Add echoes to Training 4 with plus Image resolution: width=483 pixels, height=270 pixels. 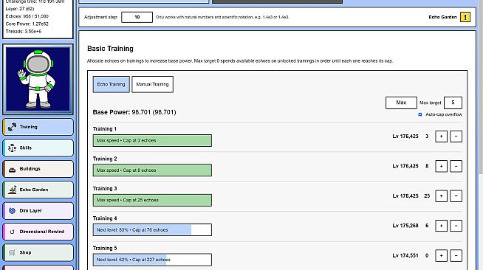coord(441,226)
